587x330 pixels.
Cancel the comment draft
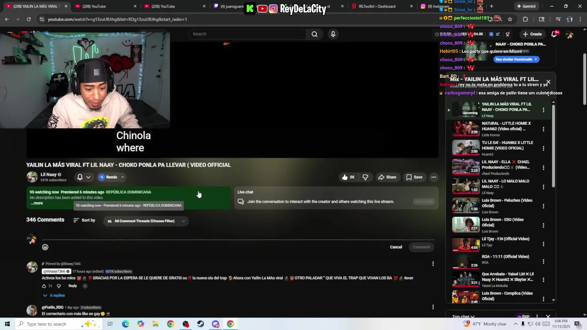pyautogui.click(x=396, y=247)
